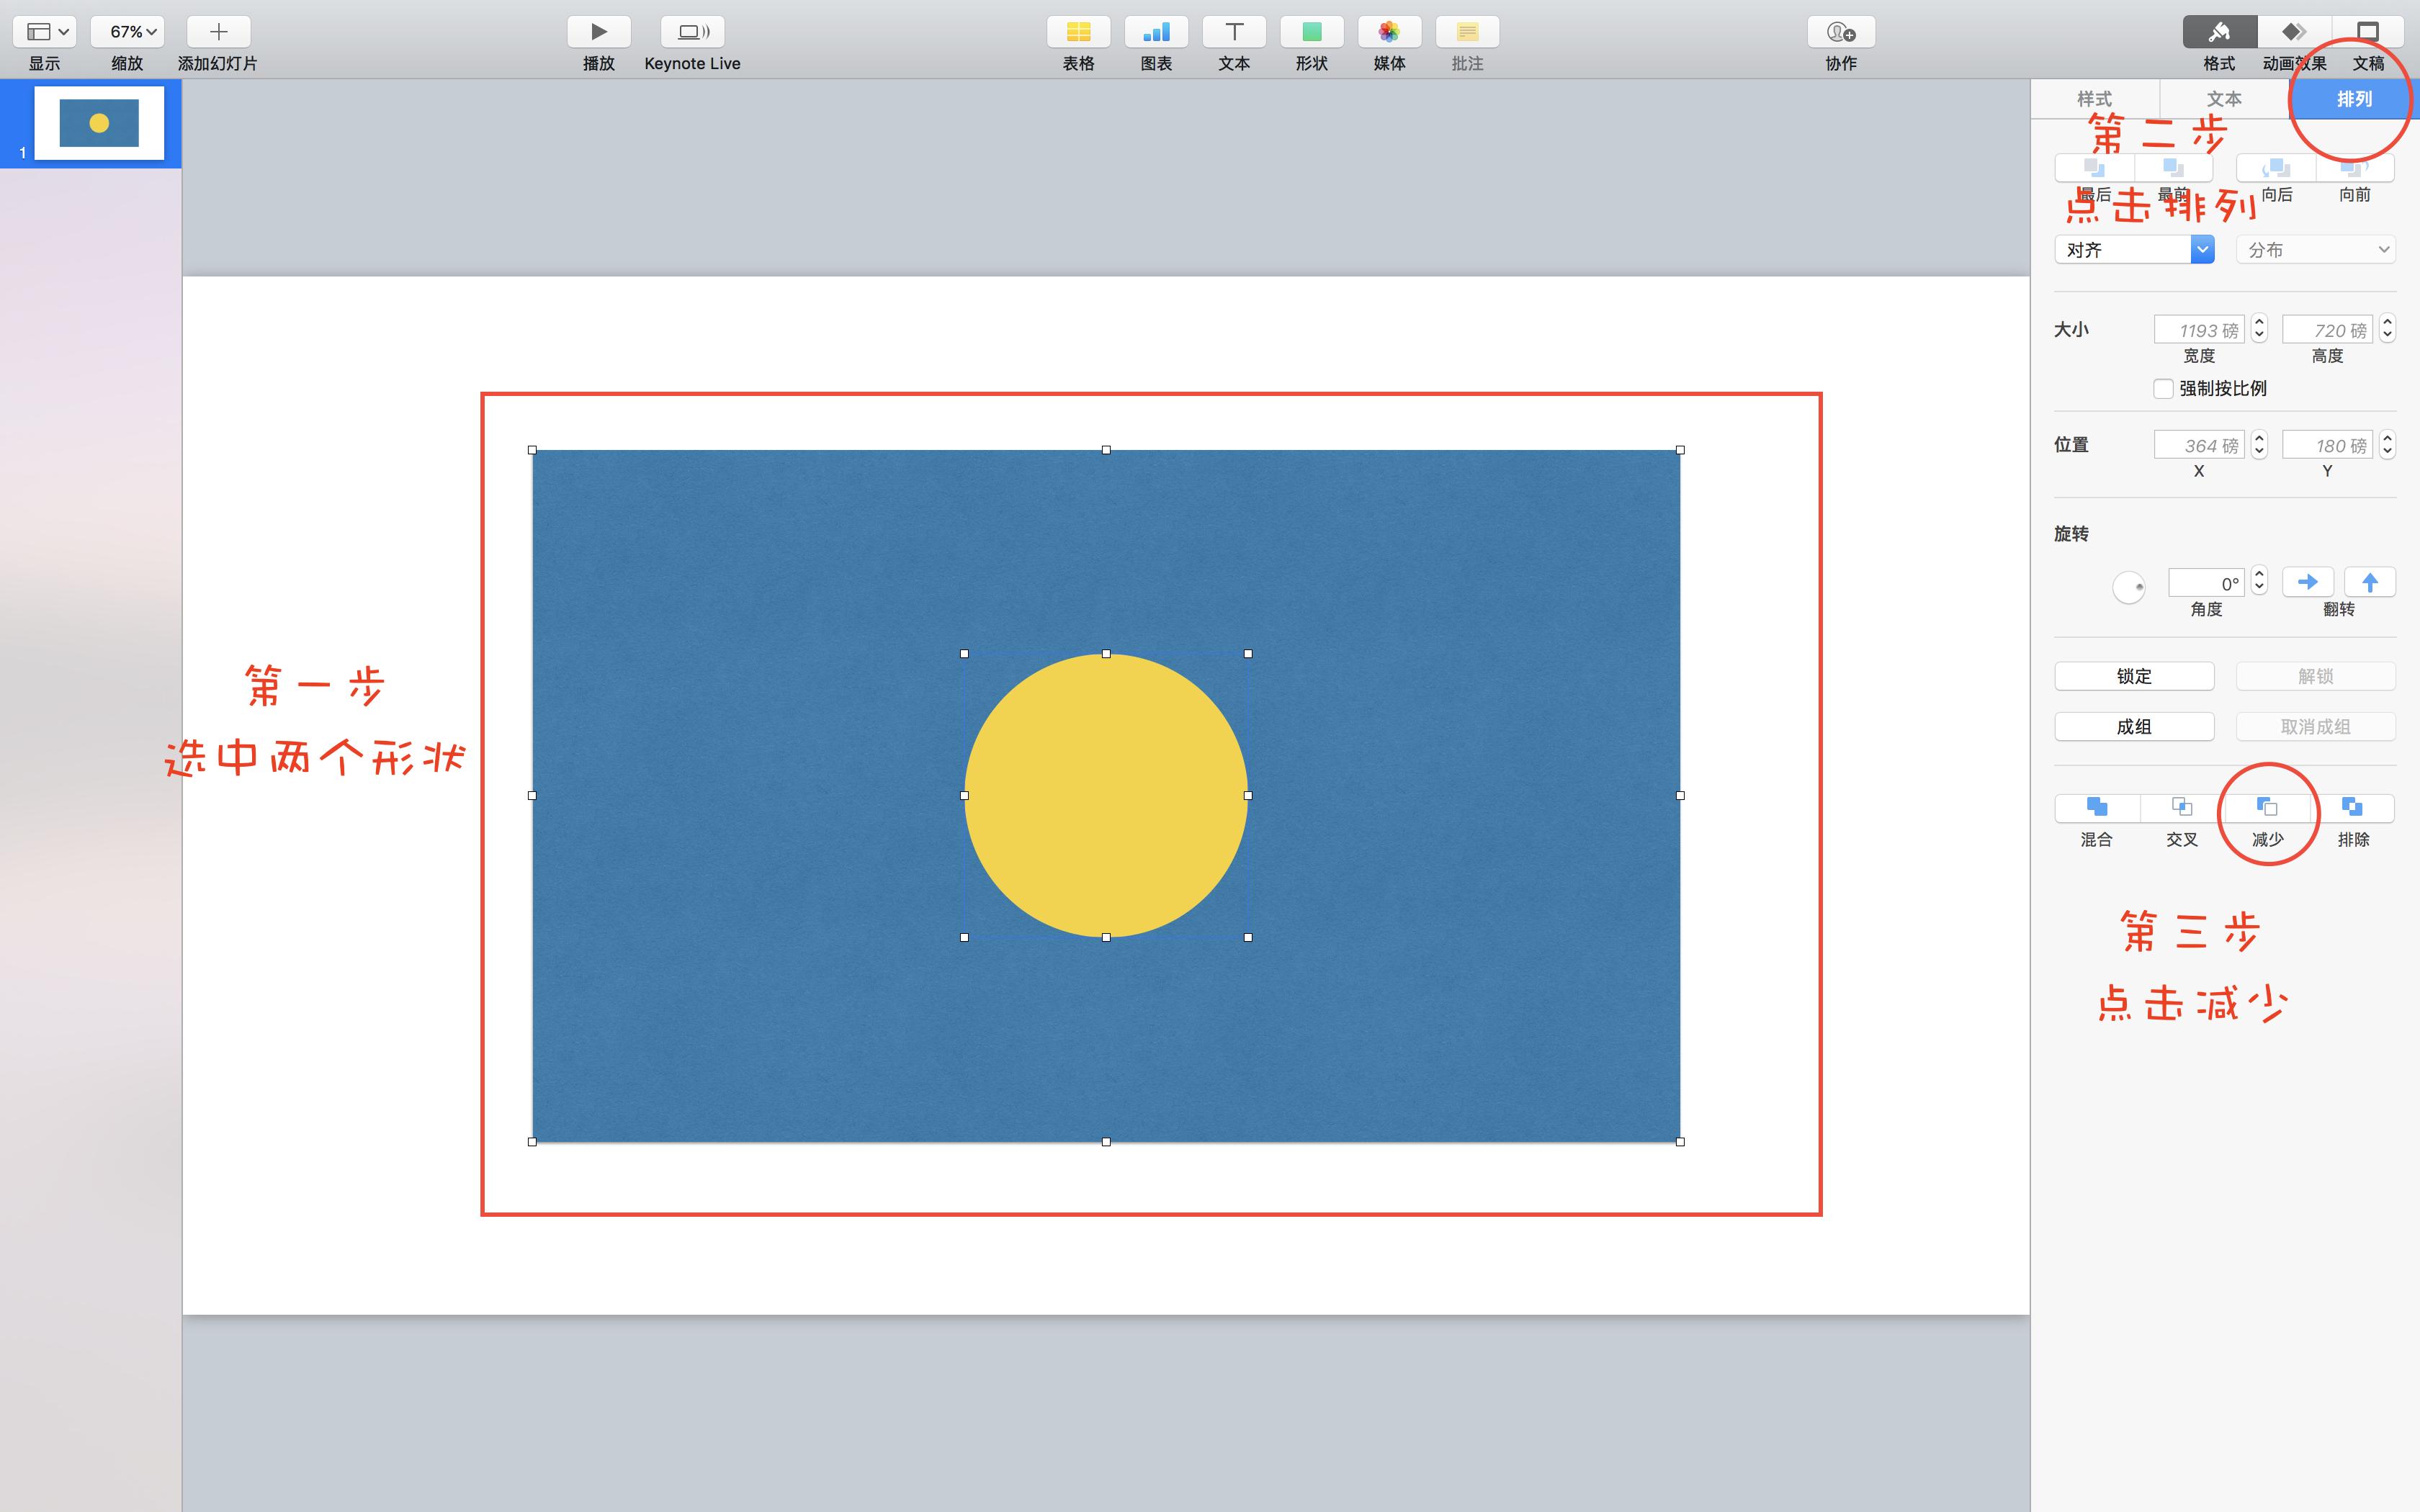
Task: Open the shape (形状) icon menu
Action: pos(1311,32)
